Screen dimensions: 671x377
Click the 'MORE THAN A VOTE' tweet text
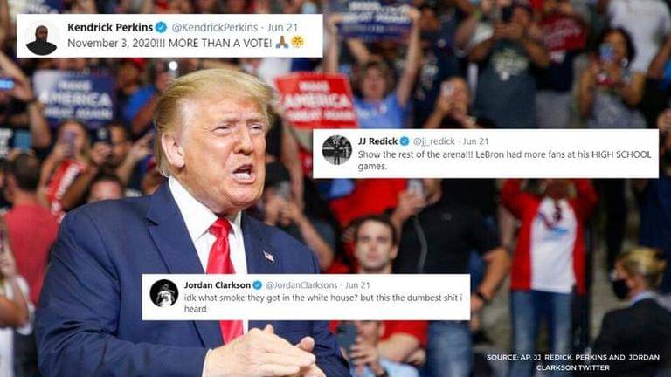[x=169, y=43]
